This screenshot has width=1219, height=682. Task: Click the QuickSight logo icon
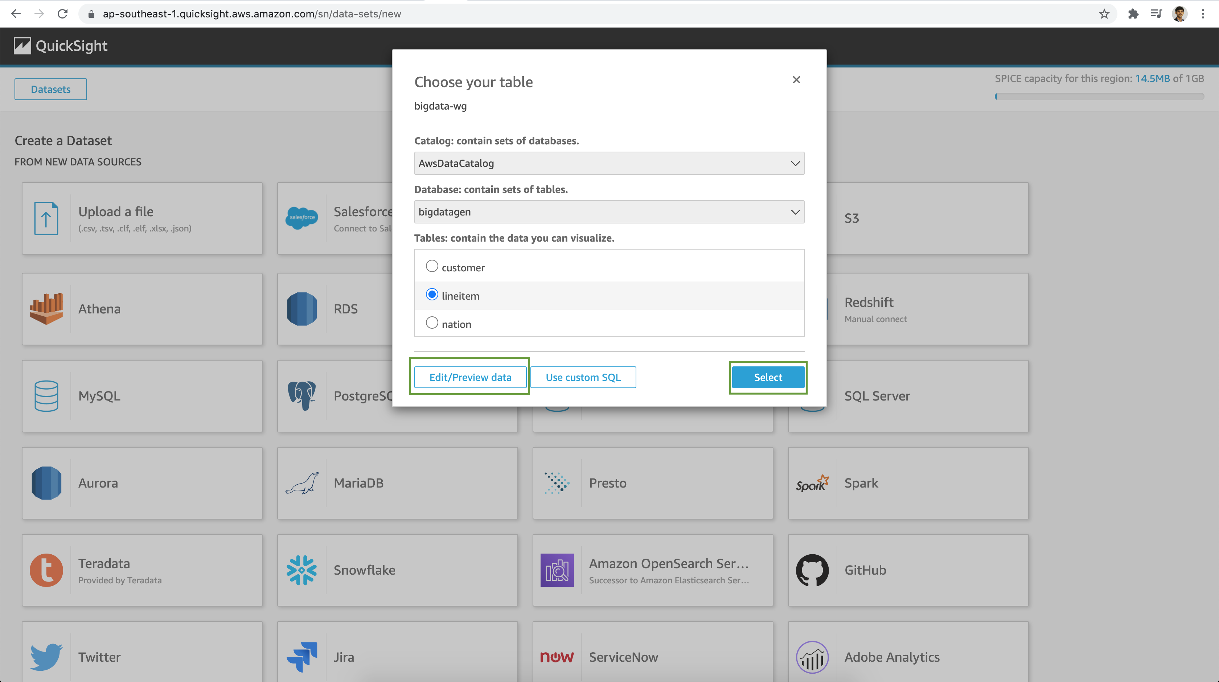[x=22, y=45]
